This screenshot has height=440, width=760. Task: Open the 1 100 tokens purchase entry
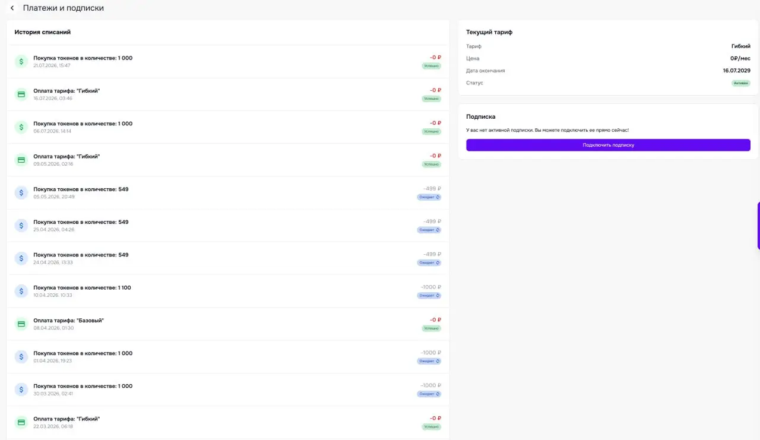coord(228,291)
